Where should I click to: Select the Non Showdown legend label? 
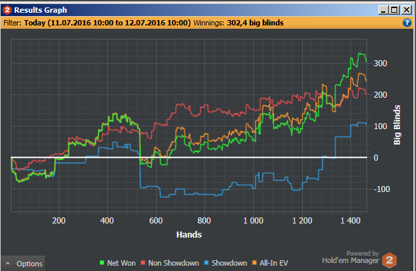click(x=174, y=263)
